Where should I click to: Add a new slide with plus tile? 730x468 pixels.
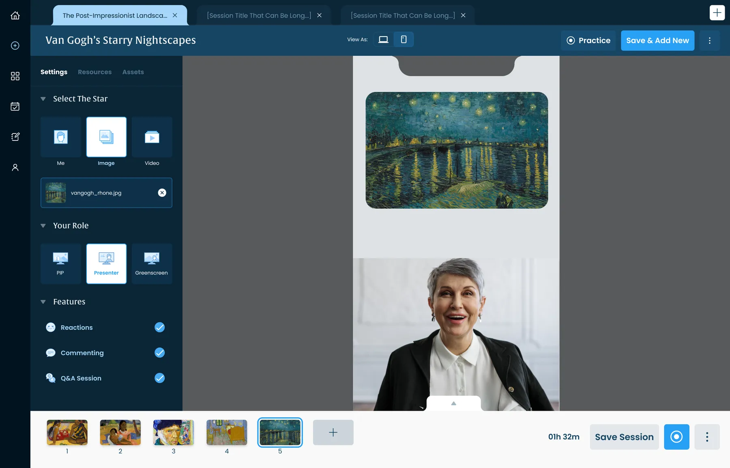pos(333,432)
